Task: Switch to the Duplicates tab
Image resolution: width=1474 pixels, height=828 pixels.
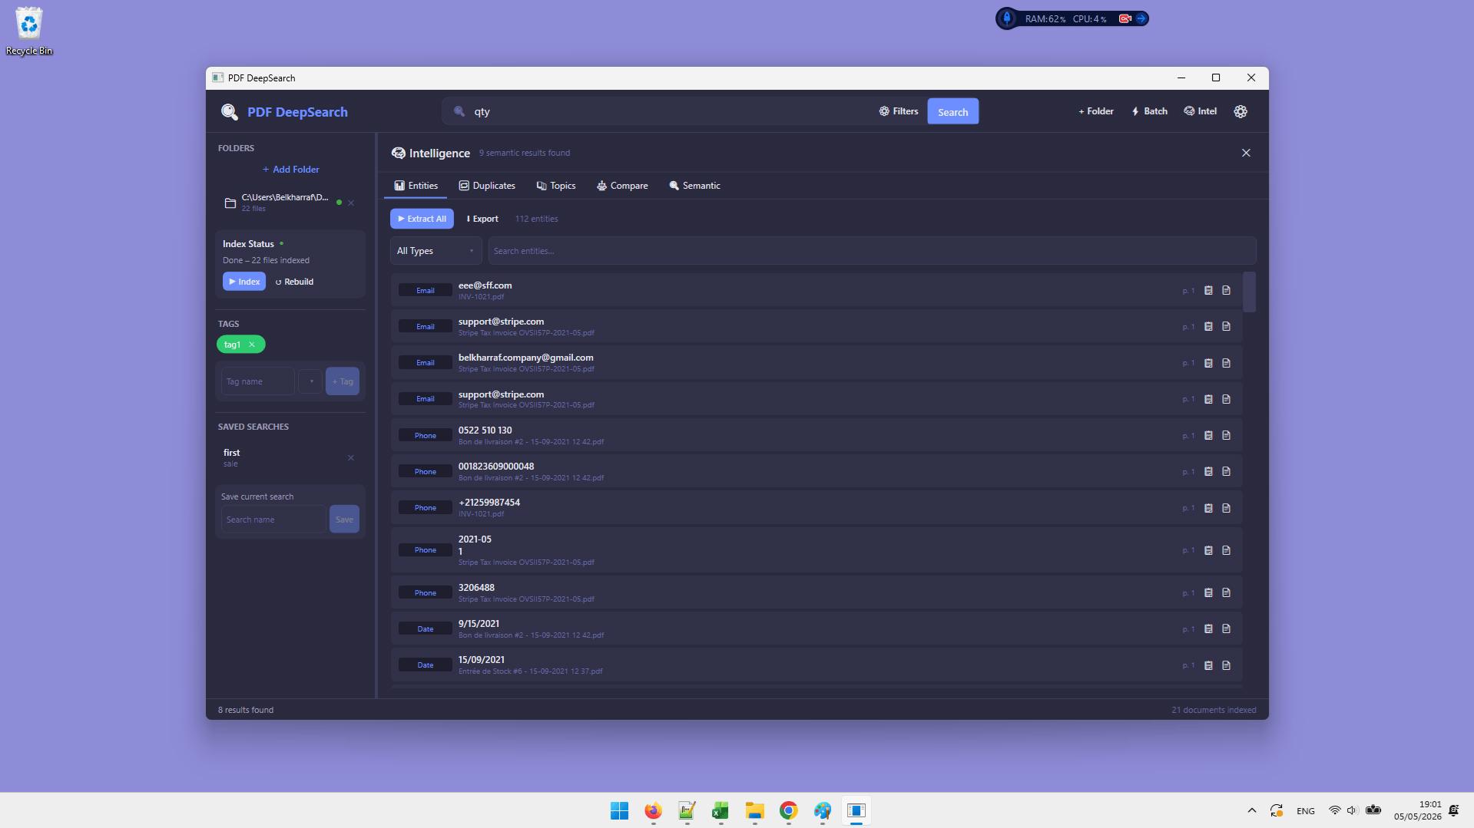Action: tap(487, 186)
